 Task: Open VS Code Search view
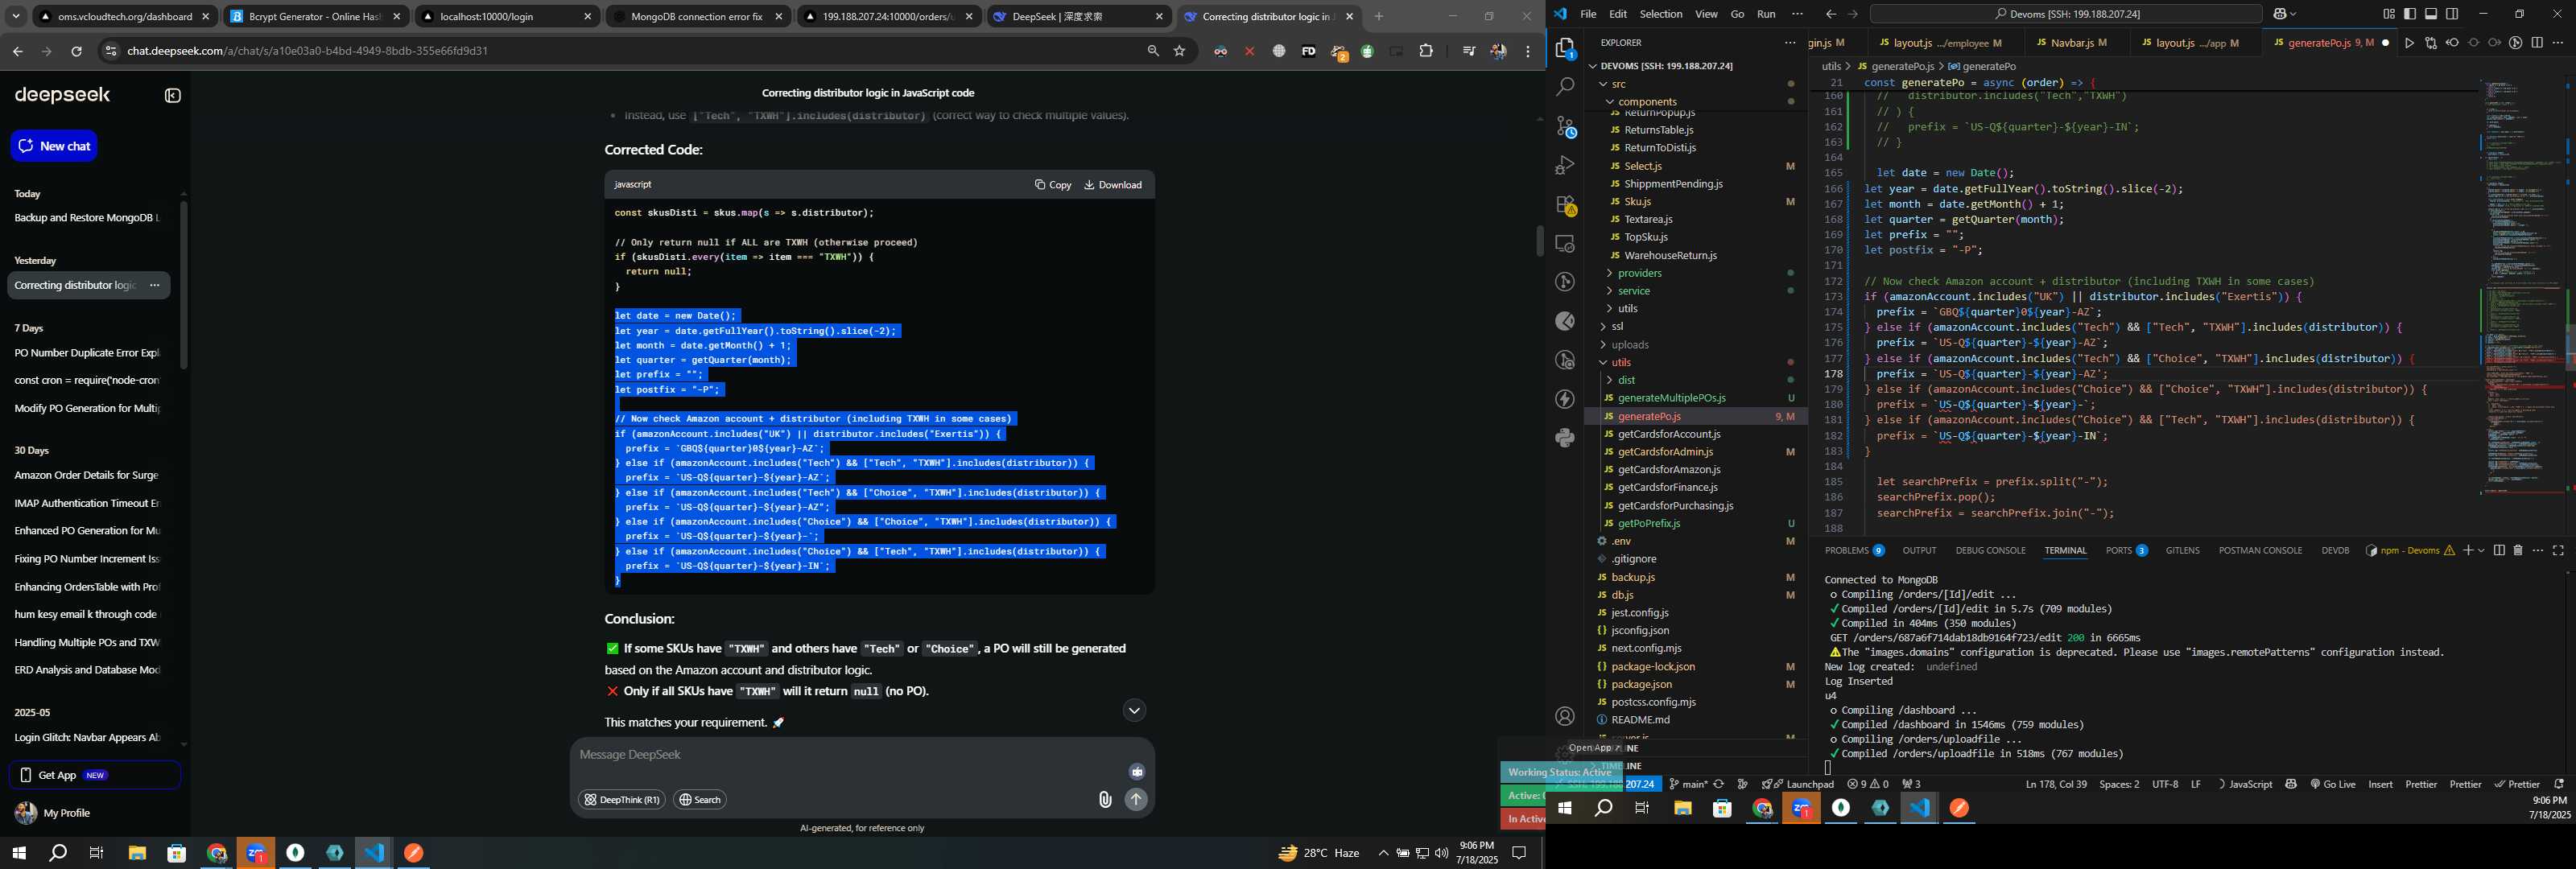(1565, 87)
